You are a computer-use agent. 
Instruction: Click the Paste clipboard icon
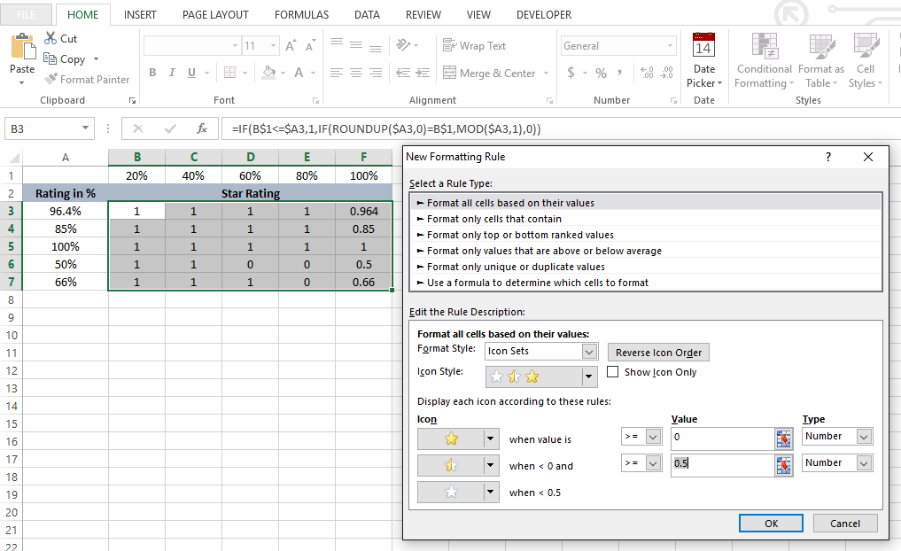click(23, 47)
